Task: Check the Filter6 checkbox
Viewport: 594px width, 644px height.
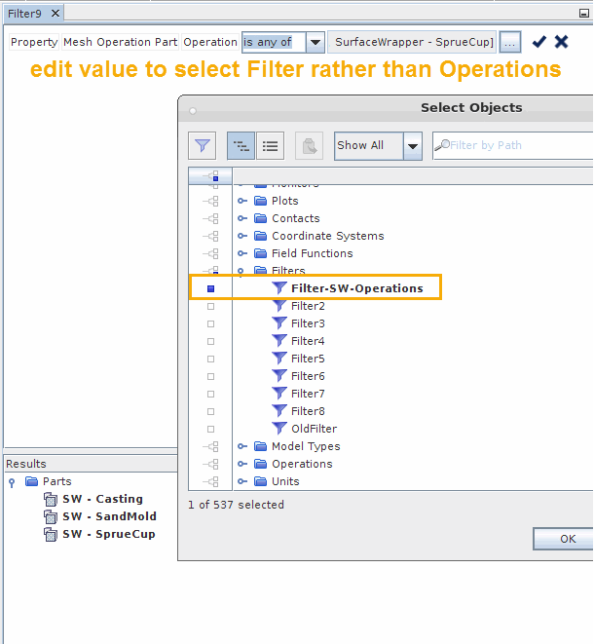Action: pos(210,377)
